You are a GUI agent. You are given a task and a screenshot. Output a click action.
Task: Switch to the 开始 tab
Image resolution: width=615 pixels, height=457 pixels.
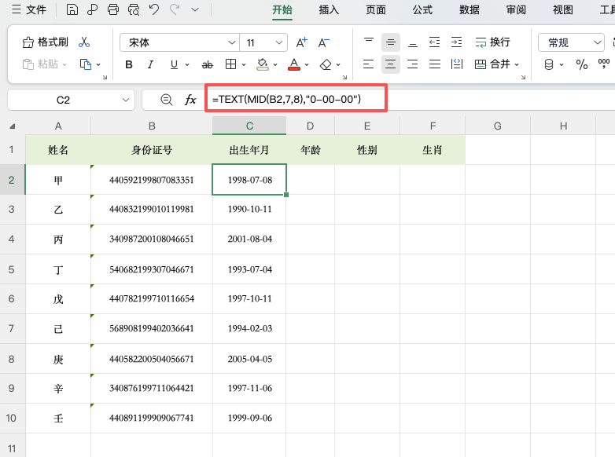point(282,9)
